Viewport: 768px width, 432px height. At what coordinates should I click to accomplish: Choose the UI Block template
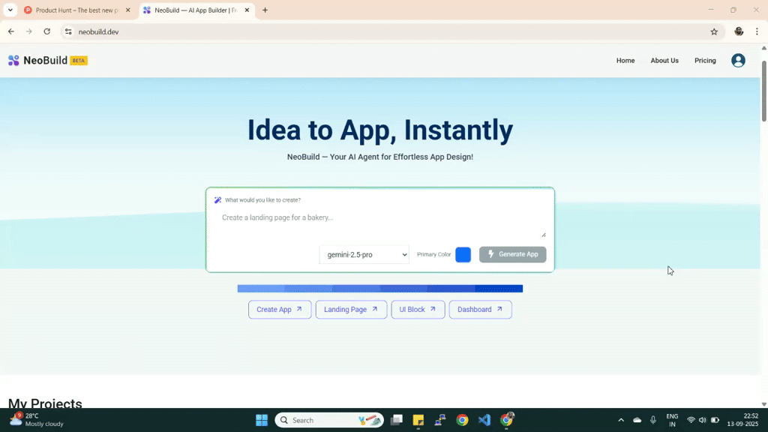click(x=418, y=310)
